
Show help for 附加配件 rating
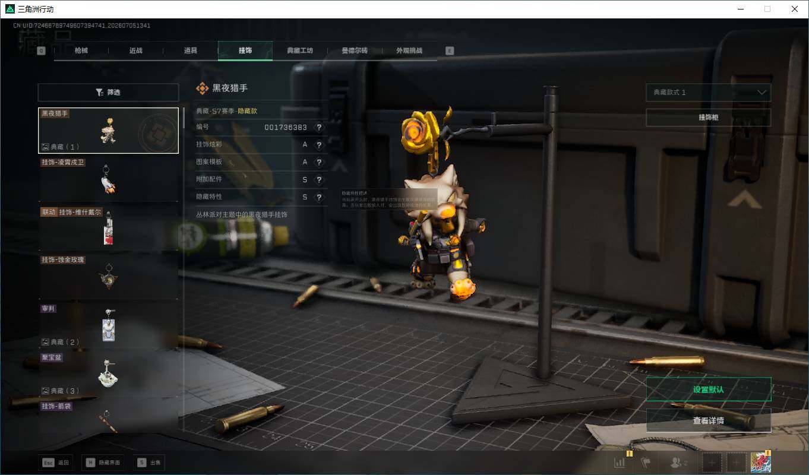pos(319,180)
